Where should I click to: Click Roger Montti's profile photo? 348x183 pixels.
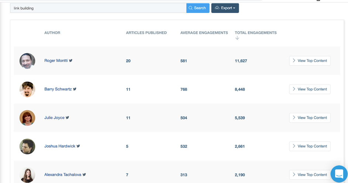click(x=27, y=61)
